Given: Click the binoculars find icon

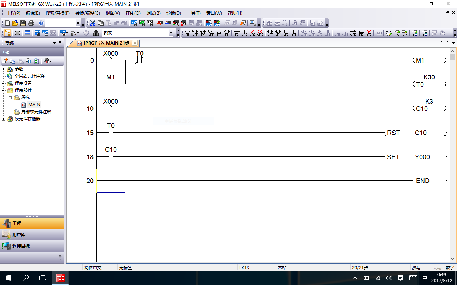Looking at the screenshot, I should (96, 33).
